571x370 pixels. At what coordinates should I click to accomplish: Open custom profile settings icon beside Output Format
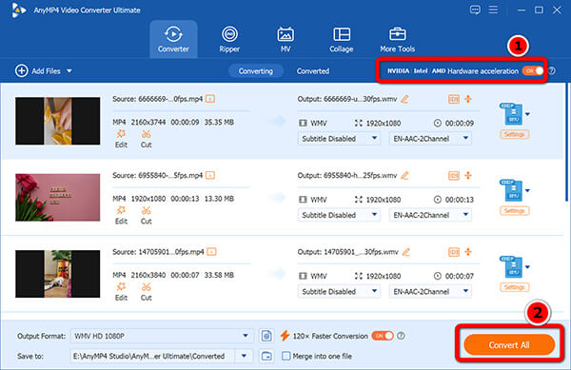[x=266, y=336]
